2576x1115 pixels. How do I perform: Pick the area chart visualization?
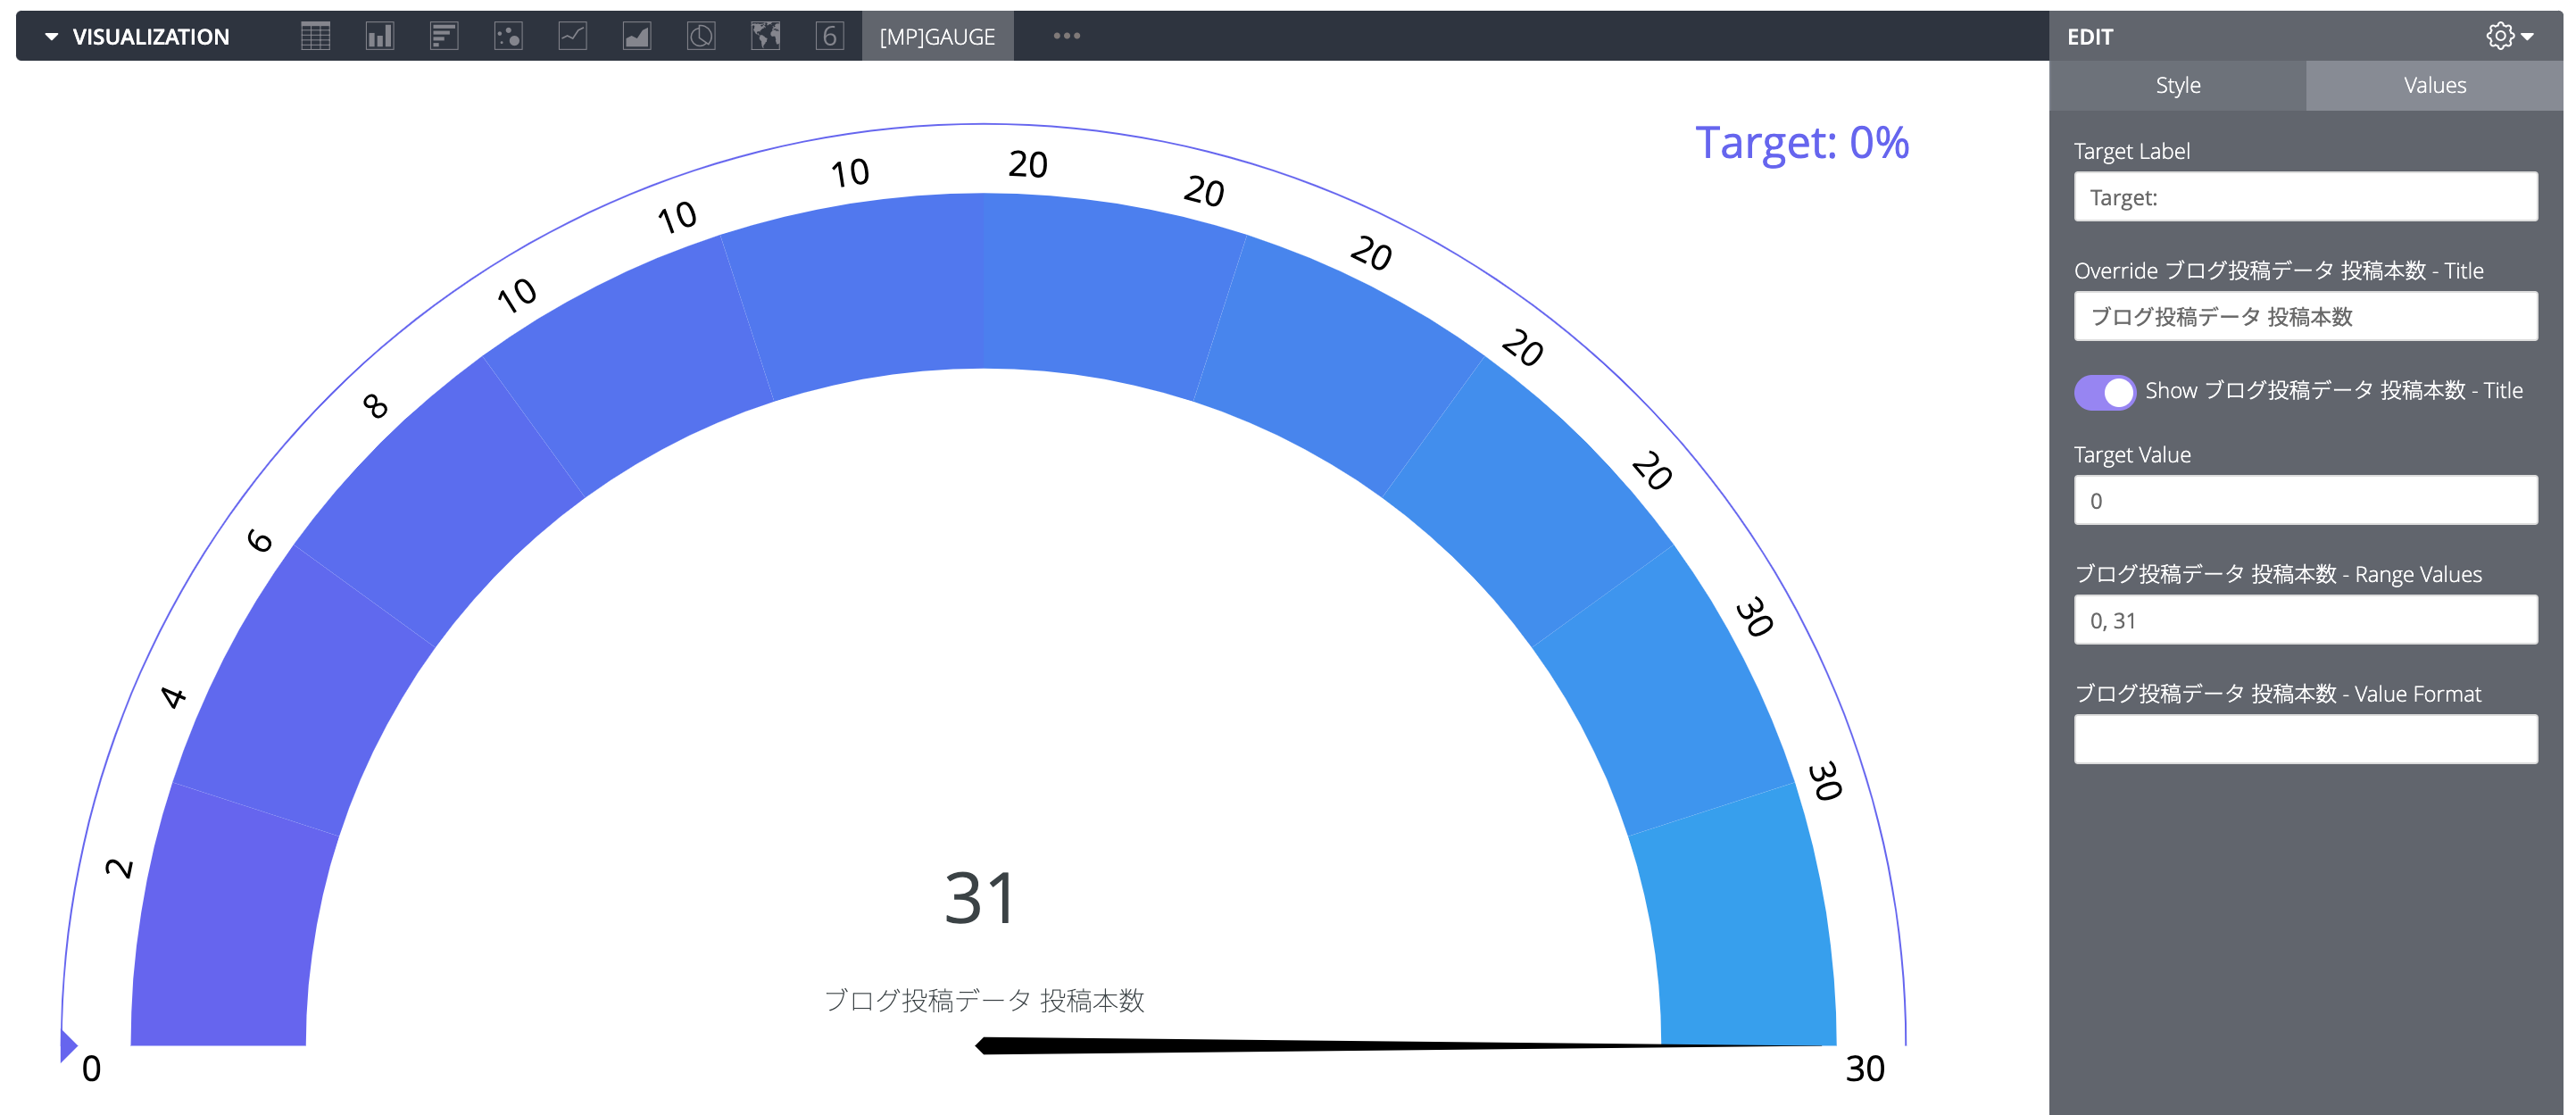click(x=636, y=36)
